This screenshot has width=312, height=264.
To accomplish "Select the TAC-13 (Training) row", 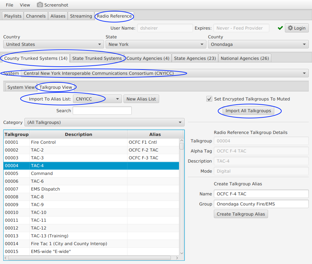I will tap(91, 236).
